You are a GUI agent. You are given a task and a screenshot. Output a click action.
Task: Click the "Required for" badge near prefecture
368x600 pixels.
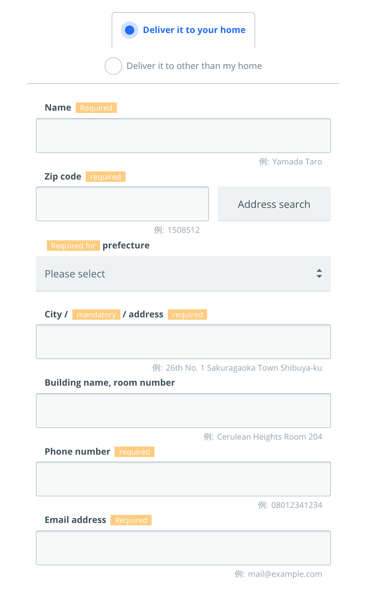pyautogui.click(x=73, y=246)
